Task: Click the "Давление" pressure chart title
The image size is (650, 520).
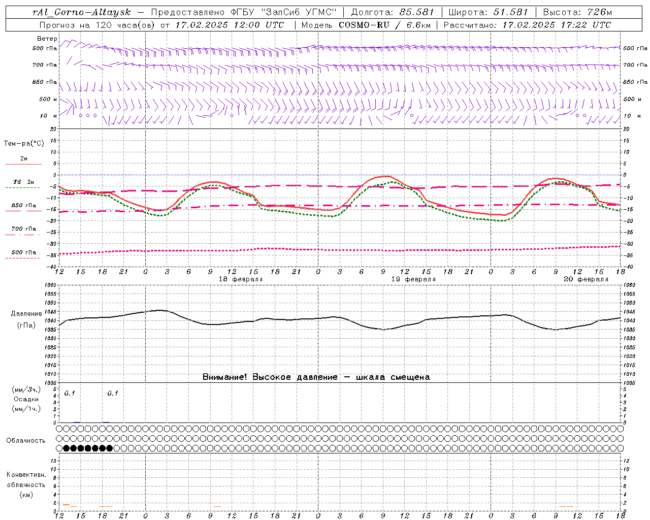Action: (x=26, y=314)
